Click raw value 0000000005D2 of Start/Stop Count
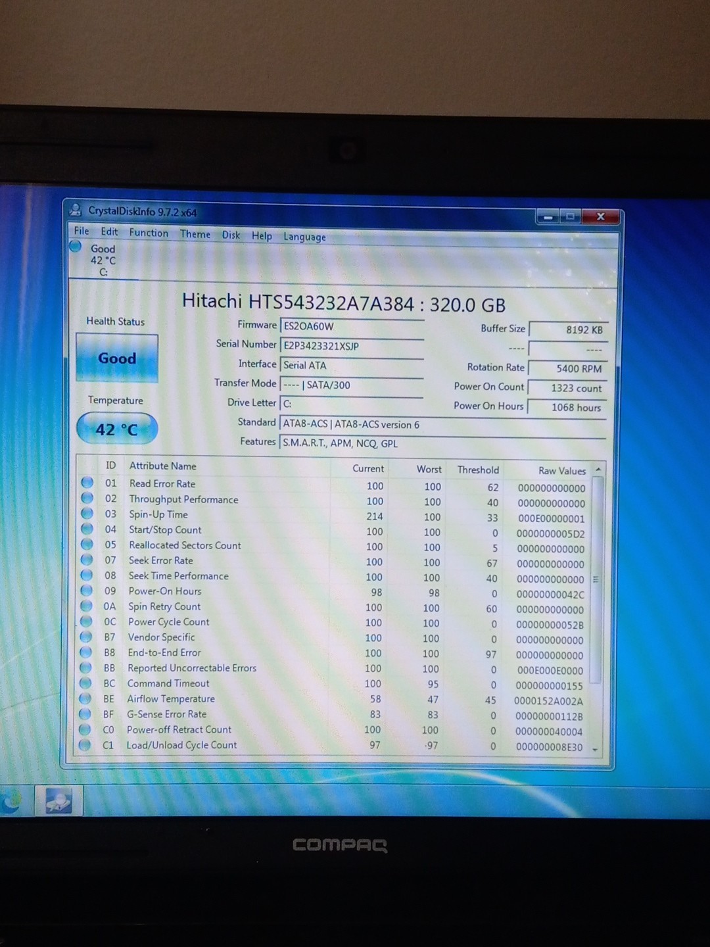The height and width of the screenshot is (947, 710). (550, 534)
